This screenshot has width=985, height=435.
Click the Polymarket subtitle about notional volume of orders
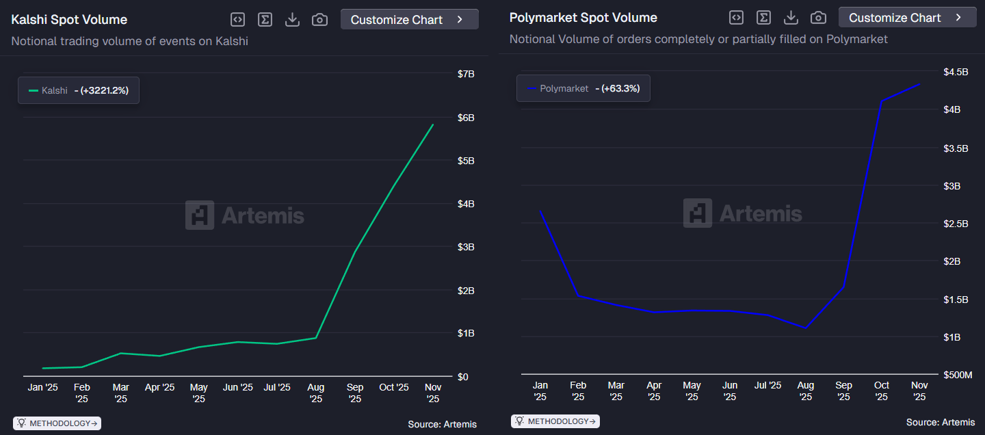698,39
